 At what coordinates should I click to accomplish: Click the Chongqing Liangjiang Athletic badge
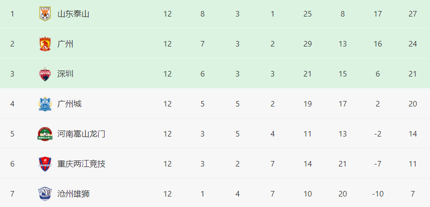45,164
